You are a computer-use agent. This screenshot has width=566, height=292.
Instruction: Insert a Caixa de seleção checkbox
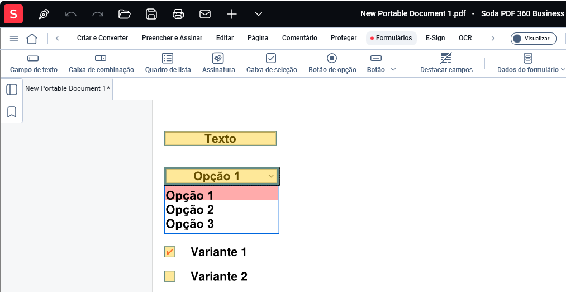click(x=272, y=63)
